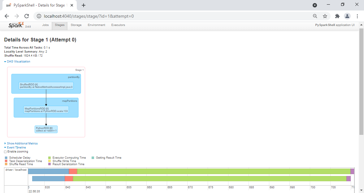This screenshot has width=364, height=193.
Task: Click the Spark logo
Action: click(x=16, y=25)
